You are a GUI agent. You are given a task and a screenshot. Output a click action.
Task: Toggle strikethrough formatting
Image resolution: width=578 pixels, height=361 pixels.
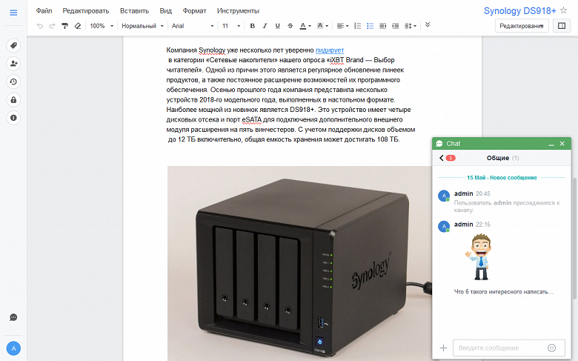[290, 26]
